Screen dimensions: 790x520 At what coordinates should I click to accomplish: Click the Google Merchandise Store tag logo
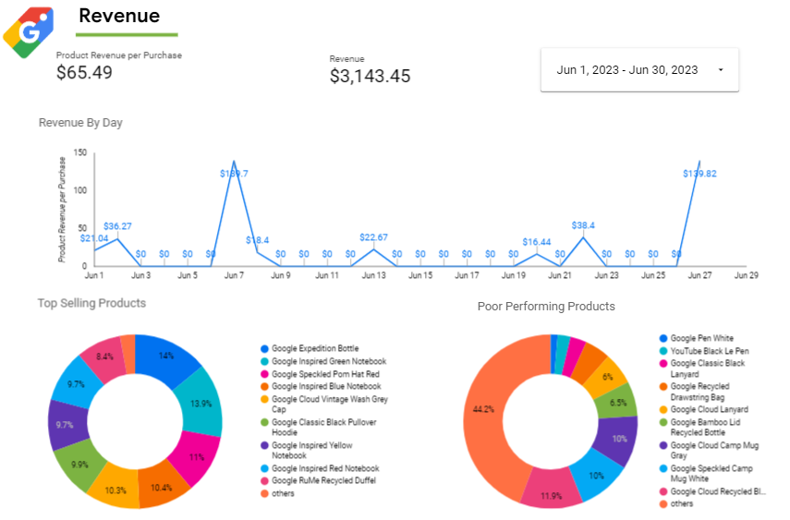[x=29, y=32]
